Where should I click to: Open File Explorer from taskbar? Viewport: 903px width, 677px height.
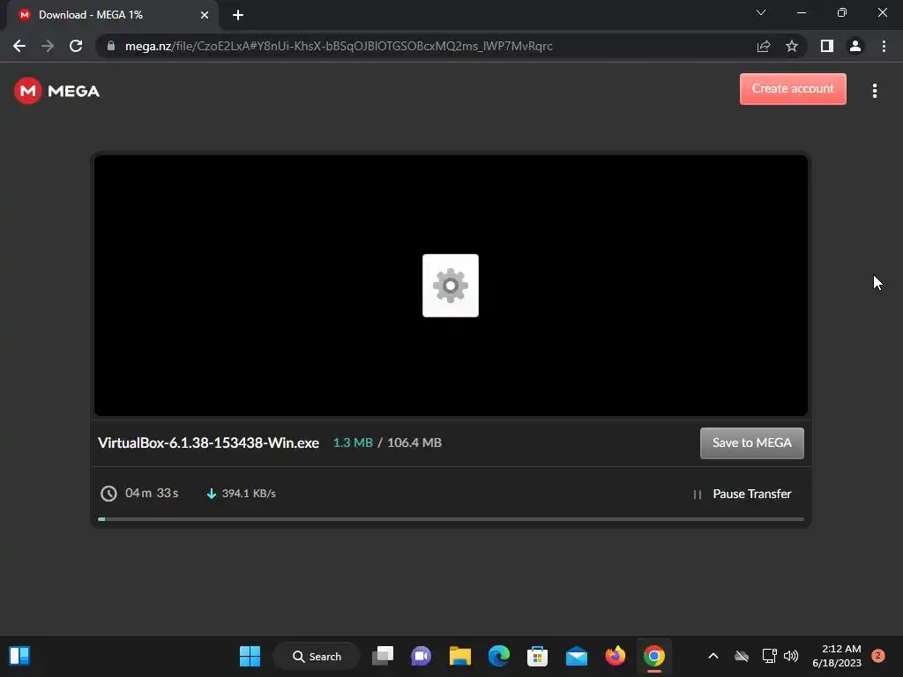(460, 656)
